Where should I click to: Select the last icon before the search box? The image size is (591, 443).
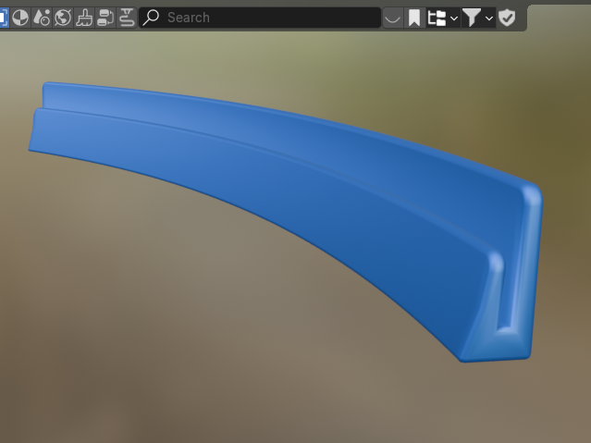(x=127, y=17)
